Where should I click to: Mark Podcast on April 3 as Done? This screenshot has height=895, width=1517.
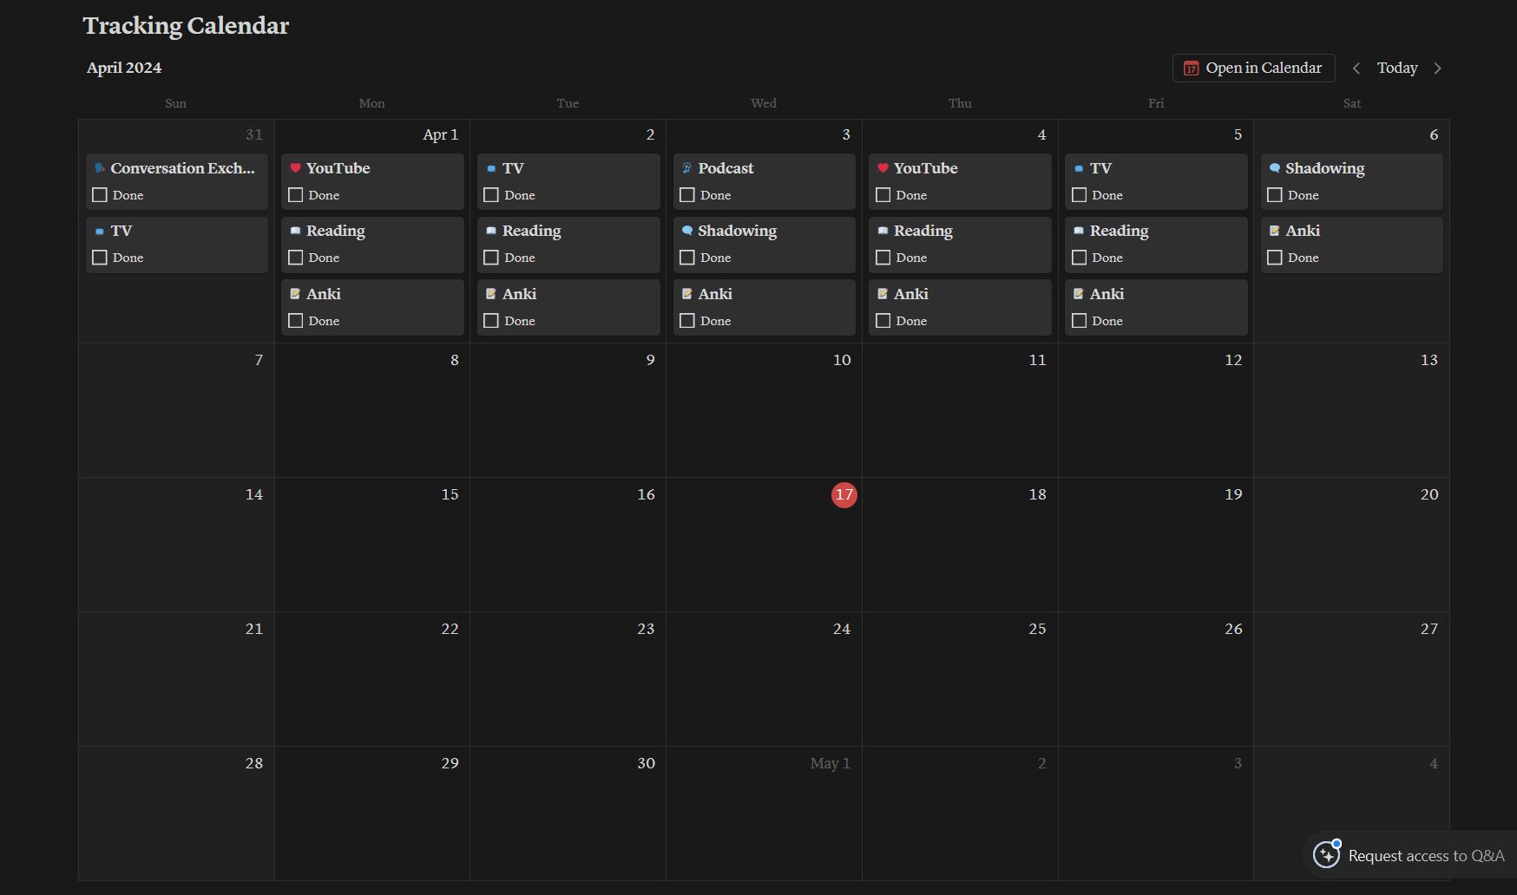click(687, 195)
